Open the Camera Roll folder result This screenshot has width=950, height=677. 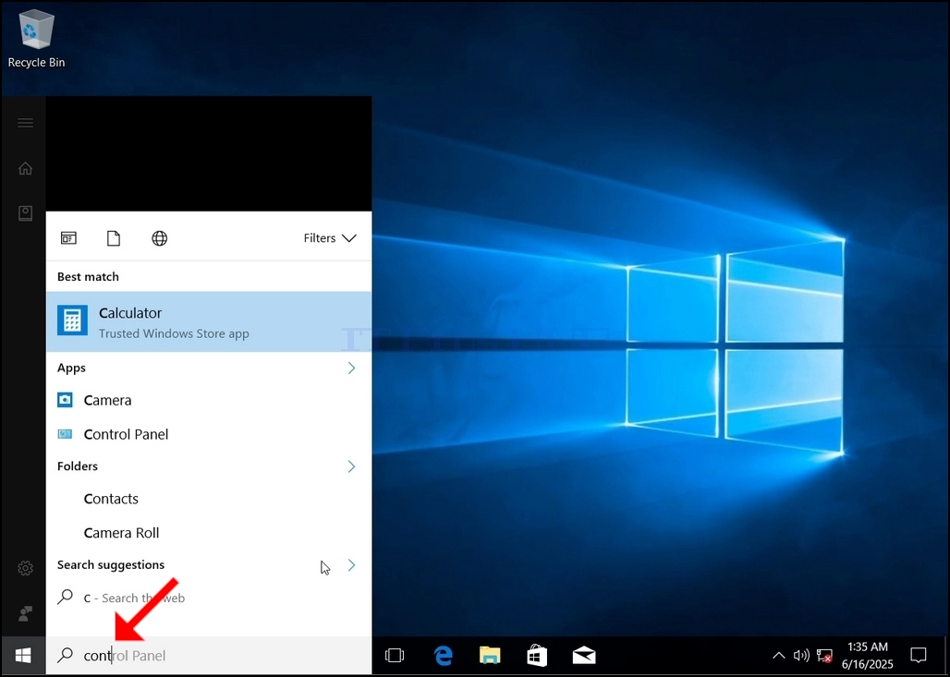pos(209,533)
